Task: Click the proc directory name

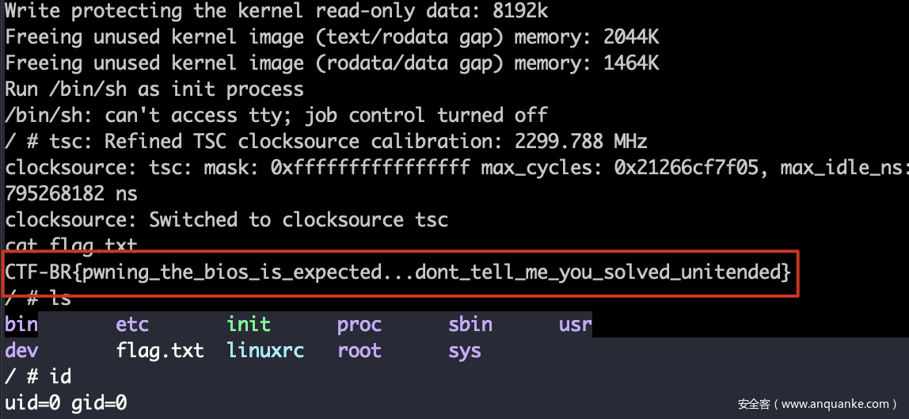Action: tap(359, 325)
